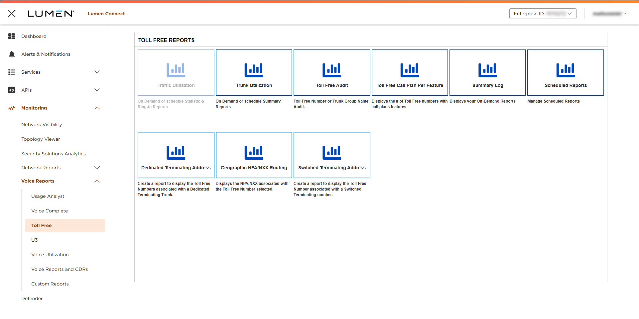This screenshot has width=639, height=319.
Task: Click the APIs code icon
Action: [12, 90]
